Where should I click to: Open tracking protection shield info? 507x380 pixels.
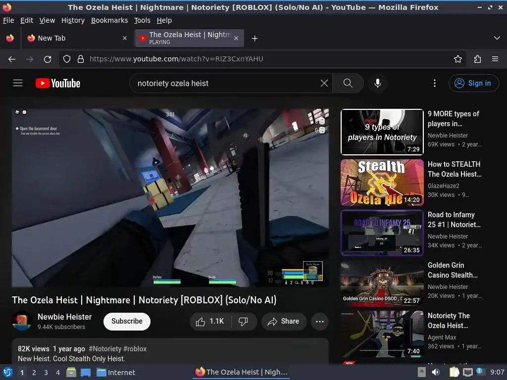(67, 59)
